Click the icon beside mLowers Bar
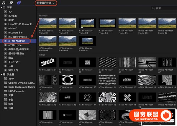The image size is (177, 126). (4, 32)
